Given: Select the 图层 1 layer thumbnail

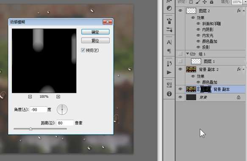Looking at the screenshot, I should coord(196,61).
